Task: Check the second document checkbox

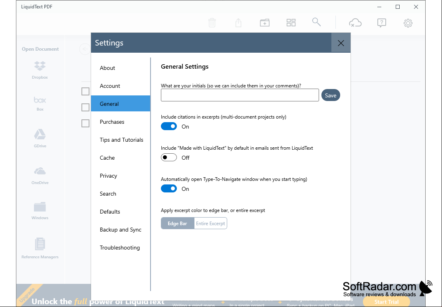Action: [85, 107]
